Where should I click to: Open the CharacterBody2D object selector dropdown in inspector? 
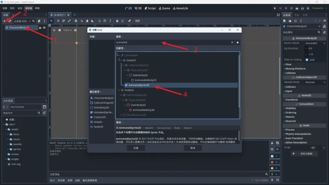pyautogui.click(x=302, y=26)
